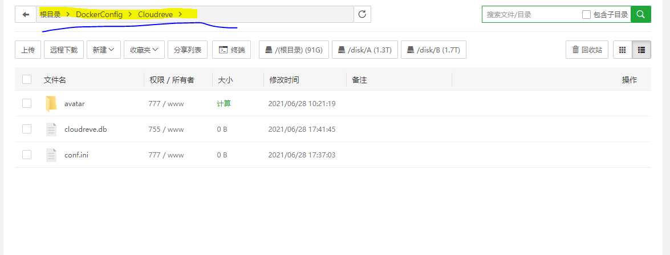Click the 远程下载 remote download button
Screen dimensions: 670x255
64,50
